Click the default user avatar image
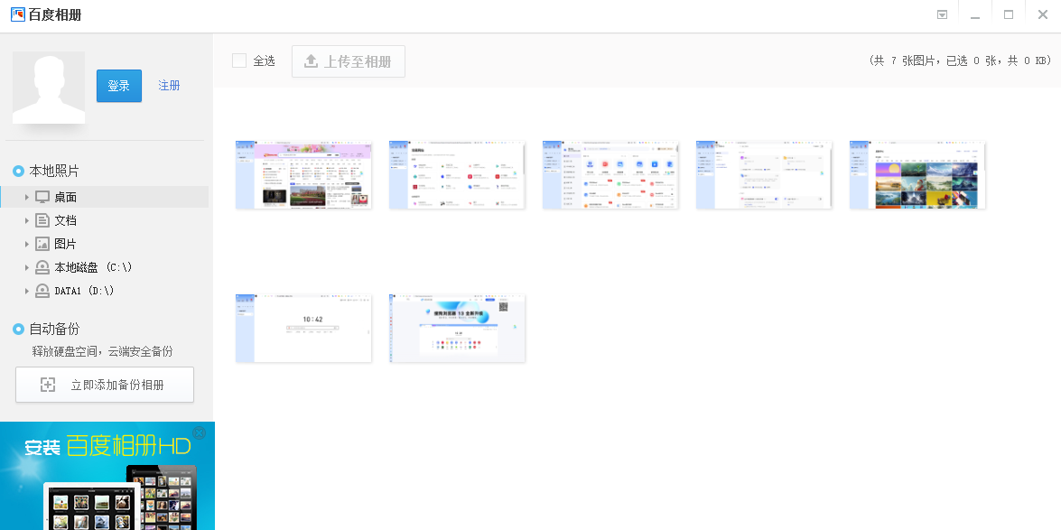This screenshot has height=530, width=1061. coord(49,88)
